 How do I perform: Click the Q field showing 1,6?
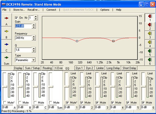[23, 50]
